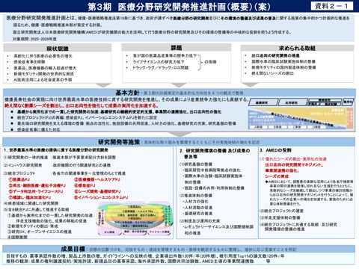This screenshot has height=269, width=359.
Task: Click heading '1. 世界最高水準の医療の提供に資する医療分野の研究開発'
Action: pos(56,150)
